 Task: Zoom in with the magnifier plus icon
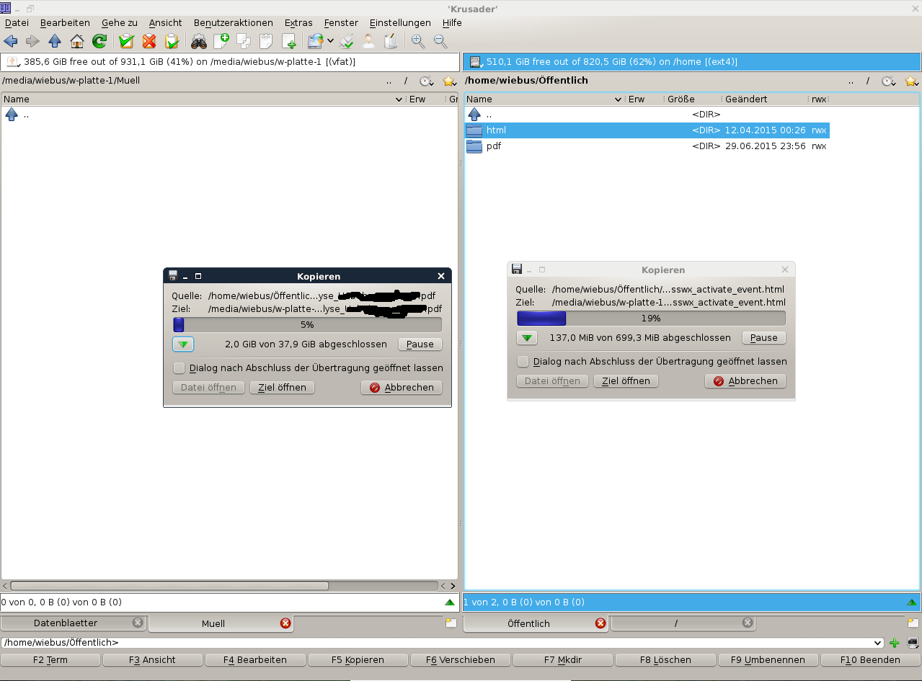[417, 41]
